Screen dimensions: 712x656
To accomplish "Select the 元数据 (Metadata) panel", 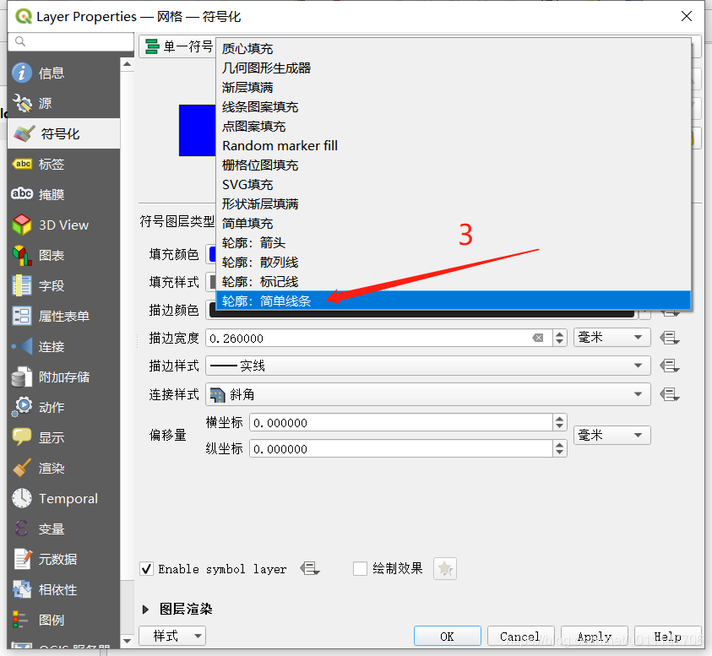I will point(51,559).
